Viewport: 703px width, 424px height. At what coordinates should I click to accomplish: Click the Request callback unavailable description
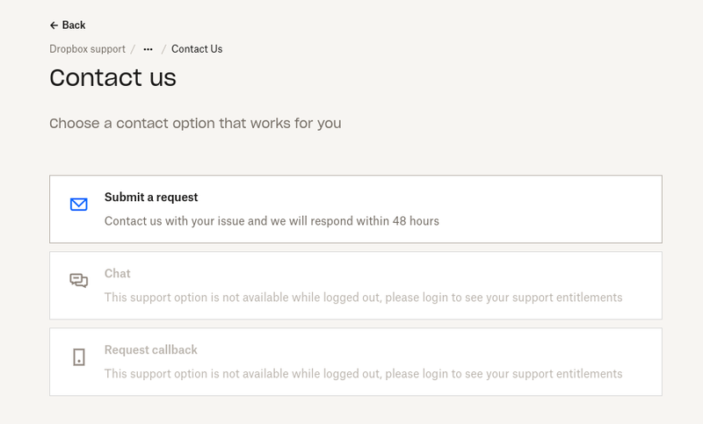[363, 374]
